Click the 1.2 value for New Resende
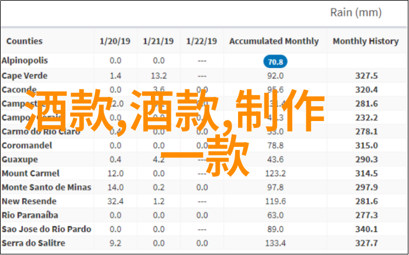The width and height of the screenshot is (409, 255). coord(159,201)
